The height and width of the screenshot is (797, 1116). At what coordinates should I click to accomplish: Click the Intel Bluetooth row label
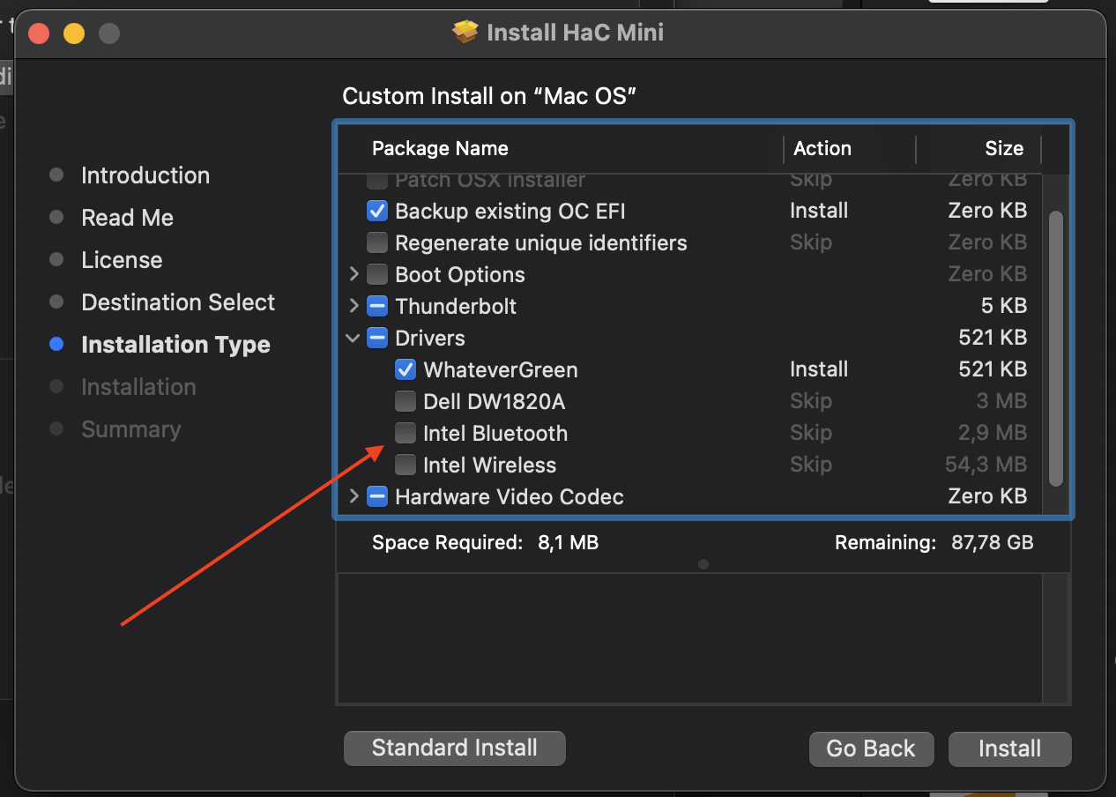(x=495, y=433)
